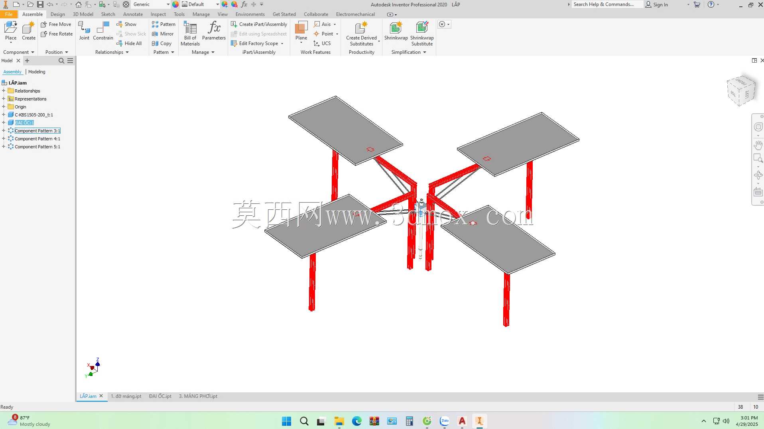764x429 pixels.
Task: Click the Pan hand tool in navigation bar
Action: pyautogui.click(x=758, y=145)
